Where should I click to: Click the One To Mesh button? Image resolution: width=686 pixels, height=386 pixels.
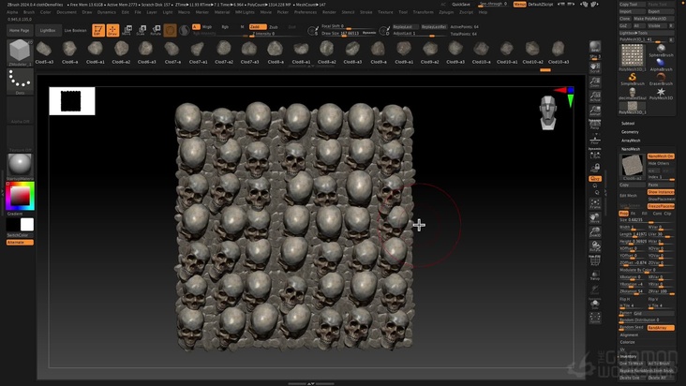(x=632, y=364)
